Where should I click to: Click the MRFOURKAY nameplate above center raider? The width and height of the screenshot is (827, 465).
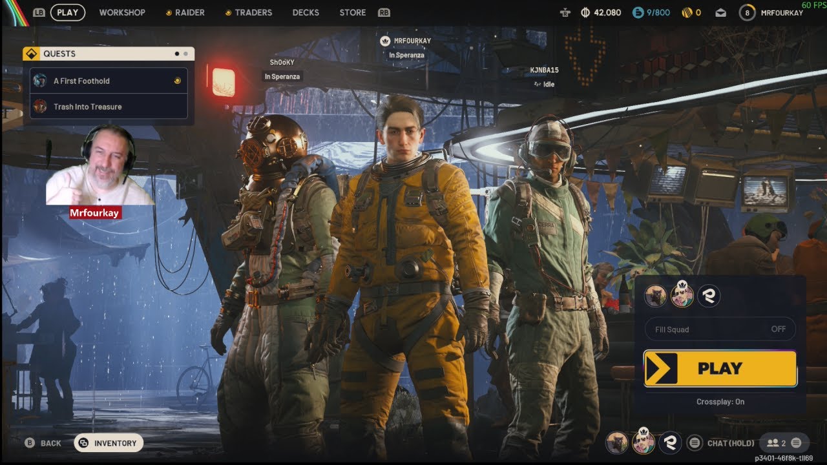pos(412,41)
